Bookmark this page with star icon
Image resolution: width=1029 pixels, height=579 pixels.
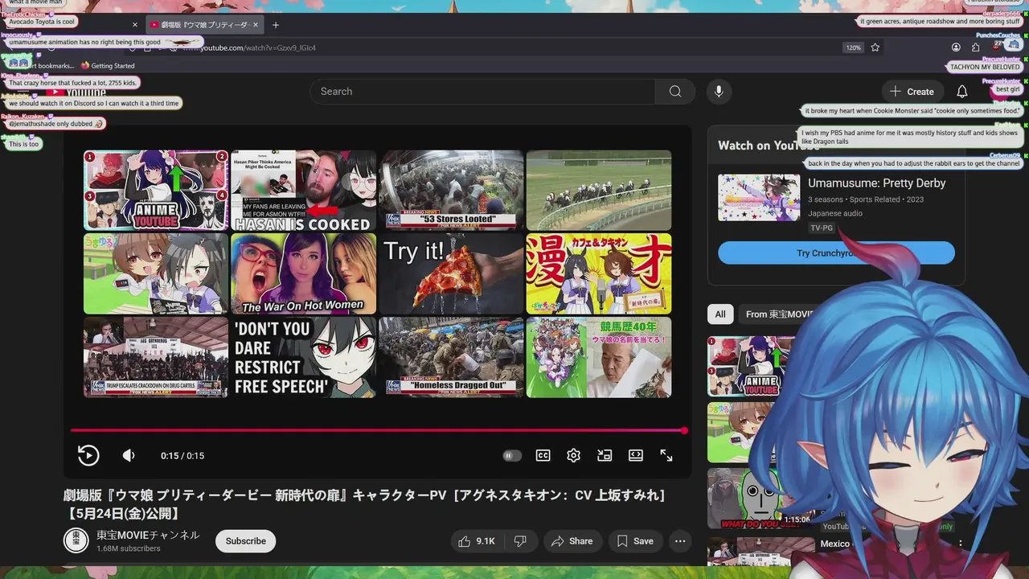point(875,47)
